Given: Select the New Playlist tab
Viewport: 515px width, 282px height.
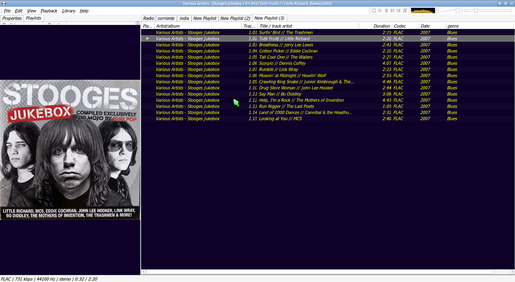Looking at the screenshot, I should (205, 18).
